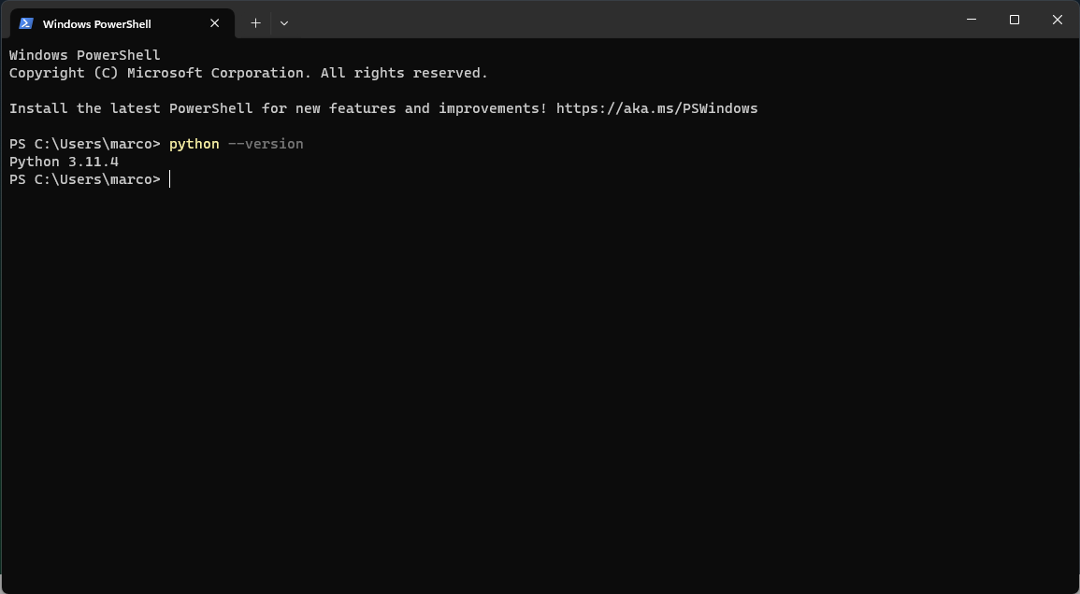
Task: Click the blinking cursor in the terminal
Action: click(x=169, y=179)
